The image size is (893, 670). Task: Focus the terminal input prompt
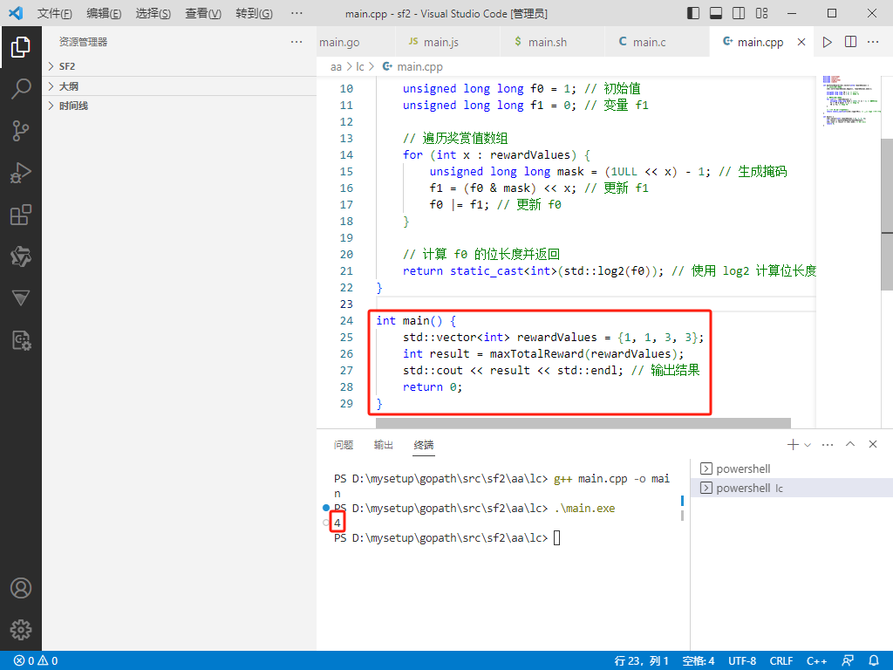click(556, 537)
